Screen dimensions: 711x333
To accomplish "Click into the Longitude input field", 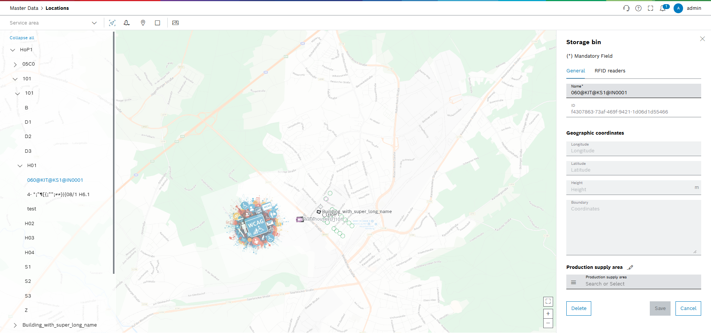I will [x=633, y=151].
